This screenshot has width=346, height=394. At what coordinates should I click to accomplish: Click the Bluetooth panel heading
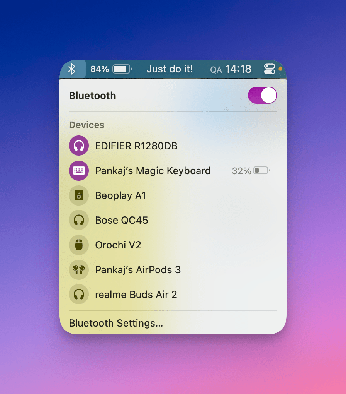(x=93, y=96)
